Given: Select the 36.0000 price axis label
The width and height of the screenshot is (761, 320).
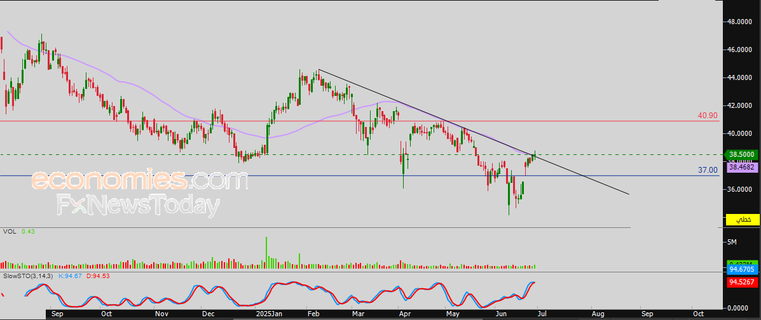Looking at the screenshot, I should (739, 189).
